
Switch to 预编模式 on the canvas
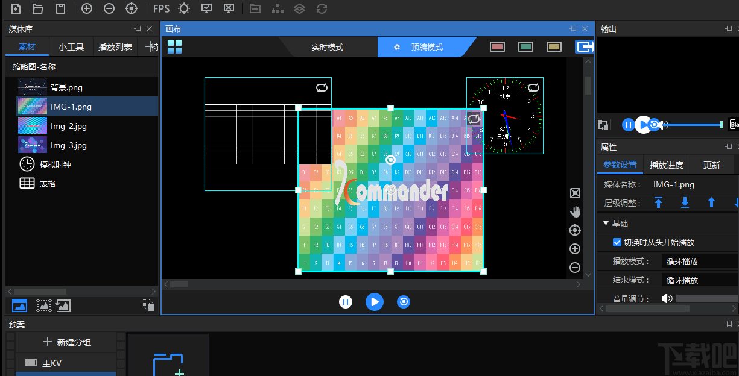(427, 47)
